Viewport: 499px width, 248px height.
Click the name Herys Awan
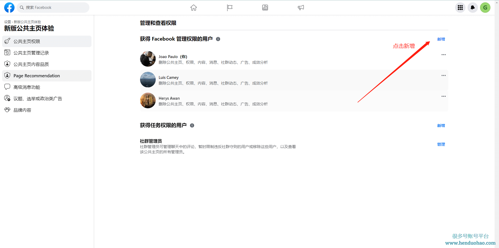[x=169, y=98]
